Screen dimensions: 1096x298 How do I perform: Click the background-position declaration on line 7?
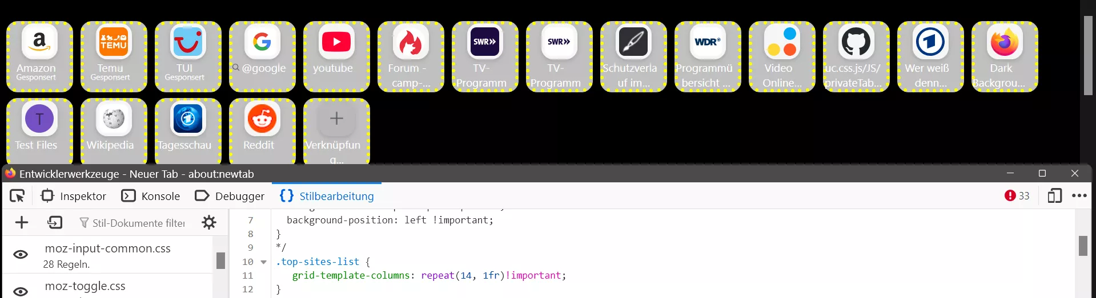[x=390, y=220]
